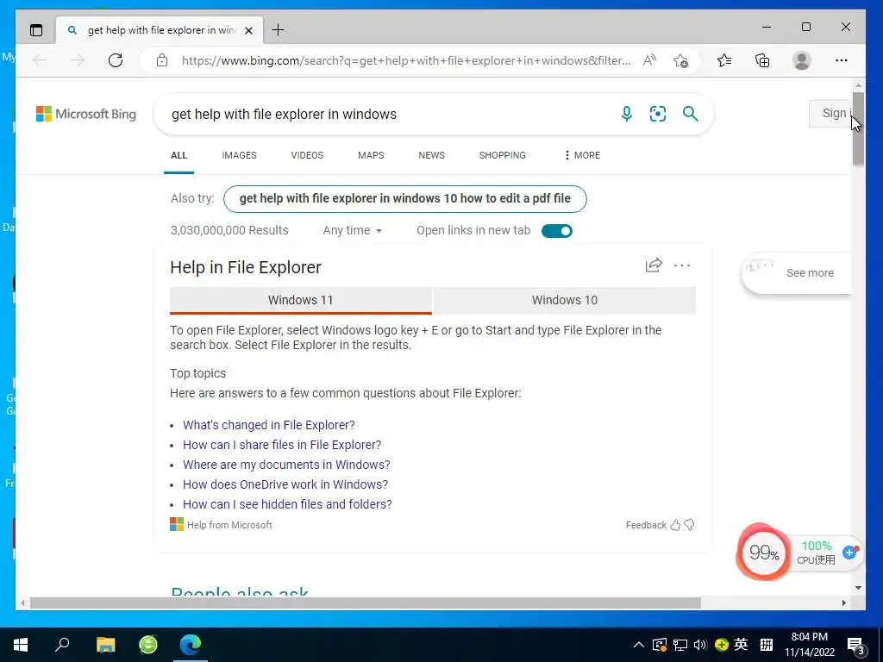Switch to IMAGES results
This screenshot has width=883, height=662.
239,155
